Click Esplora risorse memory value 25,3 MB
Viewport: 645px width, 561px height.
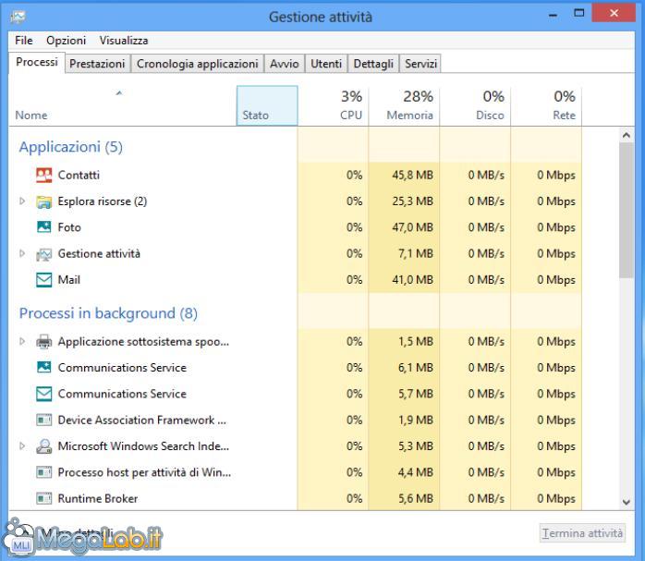tap(412, 201)
